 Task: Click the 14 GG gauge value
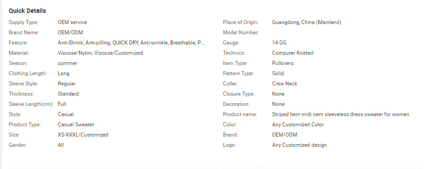click(x=279, y=43)
